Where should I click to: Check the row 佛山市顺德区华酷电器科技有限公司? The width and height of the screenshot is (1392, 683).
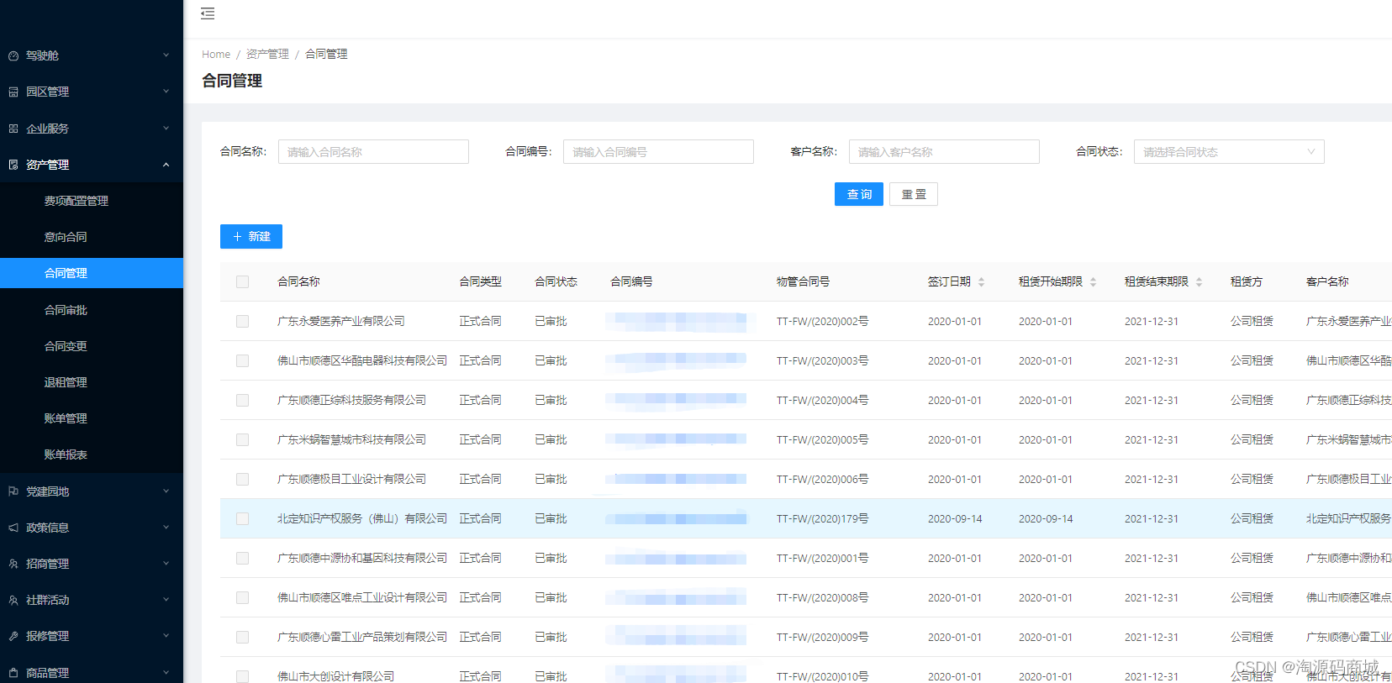pyautogui.click(x=242, y=360)
